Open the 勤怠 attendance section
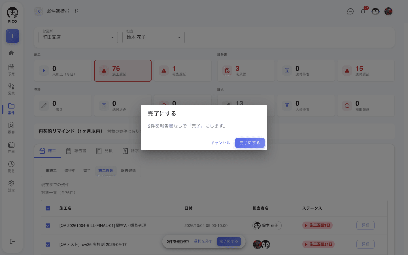 click(x=11, y=167)
